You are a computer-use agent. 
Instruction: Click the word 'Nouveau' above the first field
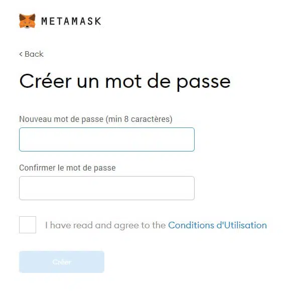35,119
